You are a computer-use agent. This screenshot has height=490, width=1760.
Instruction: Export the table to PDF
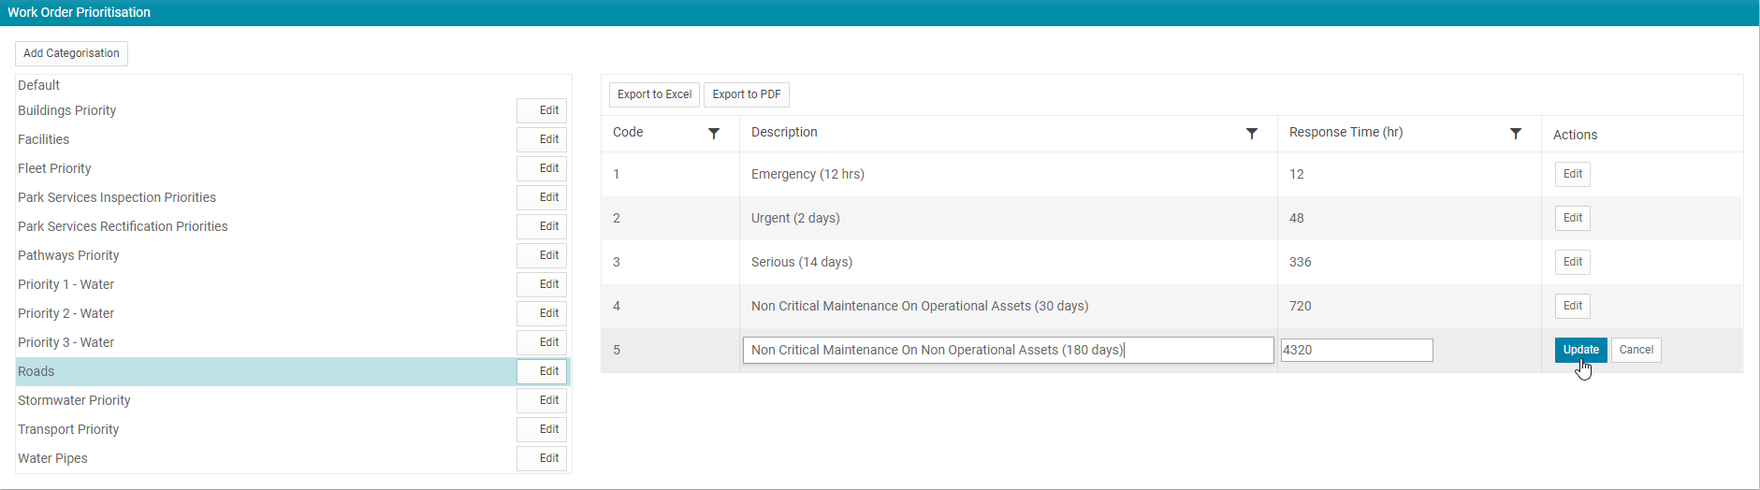[747, 94]
